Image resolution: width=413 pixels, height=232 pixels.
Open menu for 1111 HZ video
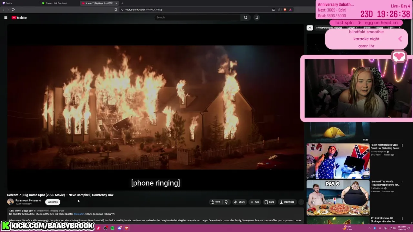pos(402,219)
